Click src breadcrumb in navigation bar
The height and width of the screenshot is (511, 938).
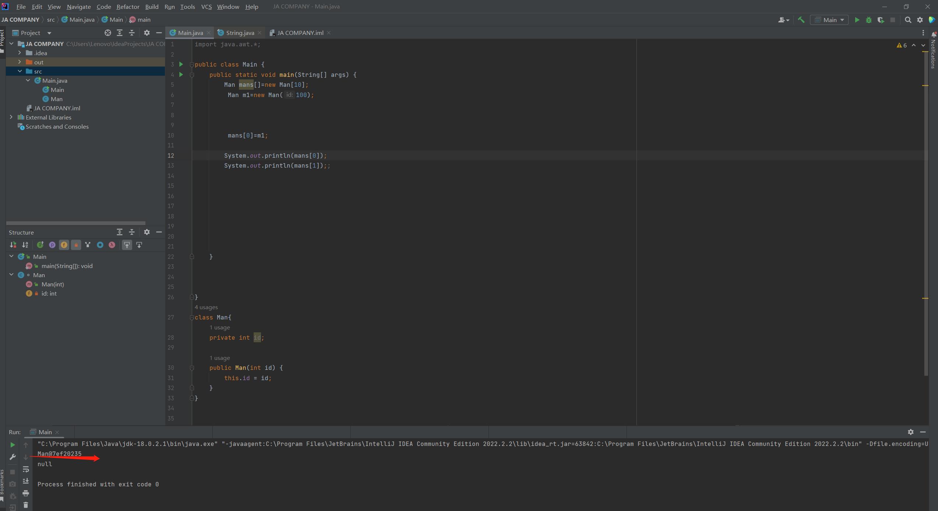51,20
